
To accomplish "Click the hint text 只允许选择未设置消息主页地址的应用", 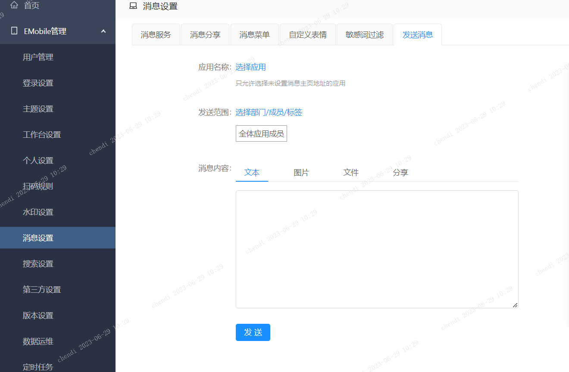I will click(x=291, y=84).
